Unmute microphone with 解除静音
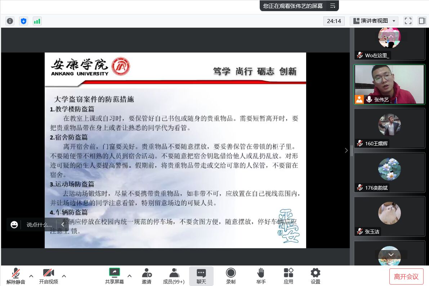The width and height of the screenshot is (429, 286). (16, 276)
